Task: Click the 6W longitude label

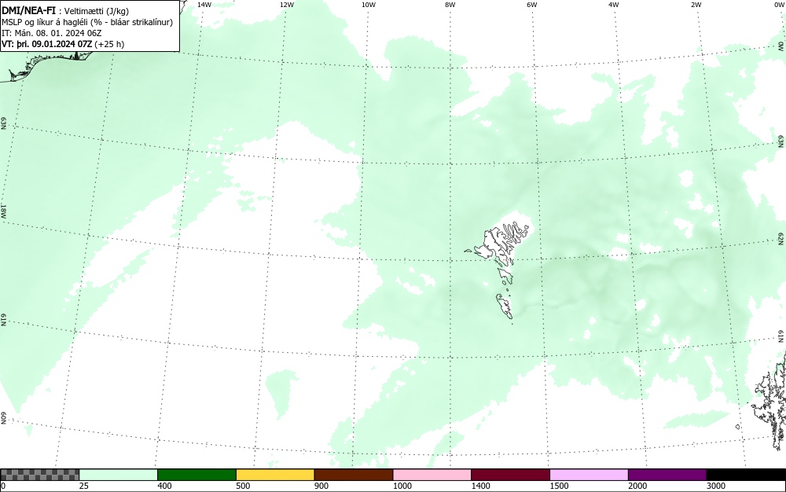Action: [532, 5]
